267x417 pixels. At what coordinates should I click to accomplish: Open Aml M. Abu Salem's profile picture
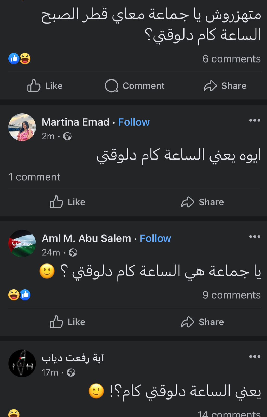22,243
